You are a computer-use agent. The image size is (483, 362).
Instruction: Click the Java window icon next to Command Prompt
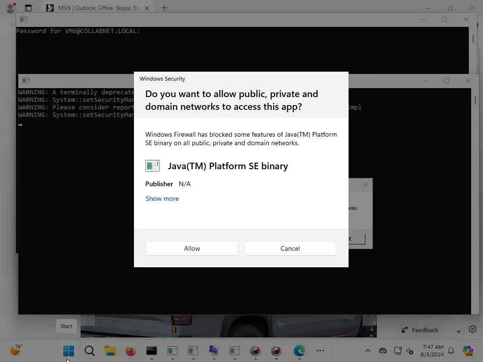pos(172,351)
